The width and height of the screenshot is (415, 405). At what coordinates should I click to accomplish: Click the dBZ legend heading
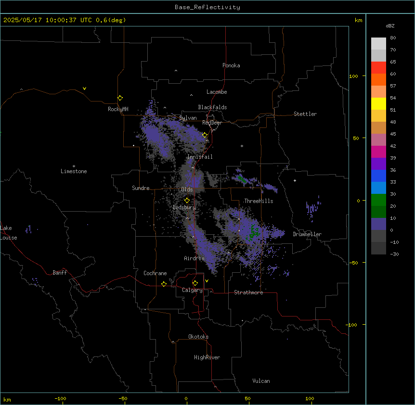point(390,25)
